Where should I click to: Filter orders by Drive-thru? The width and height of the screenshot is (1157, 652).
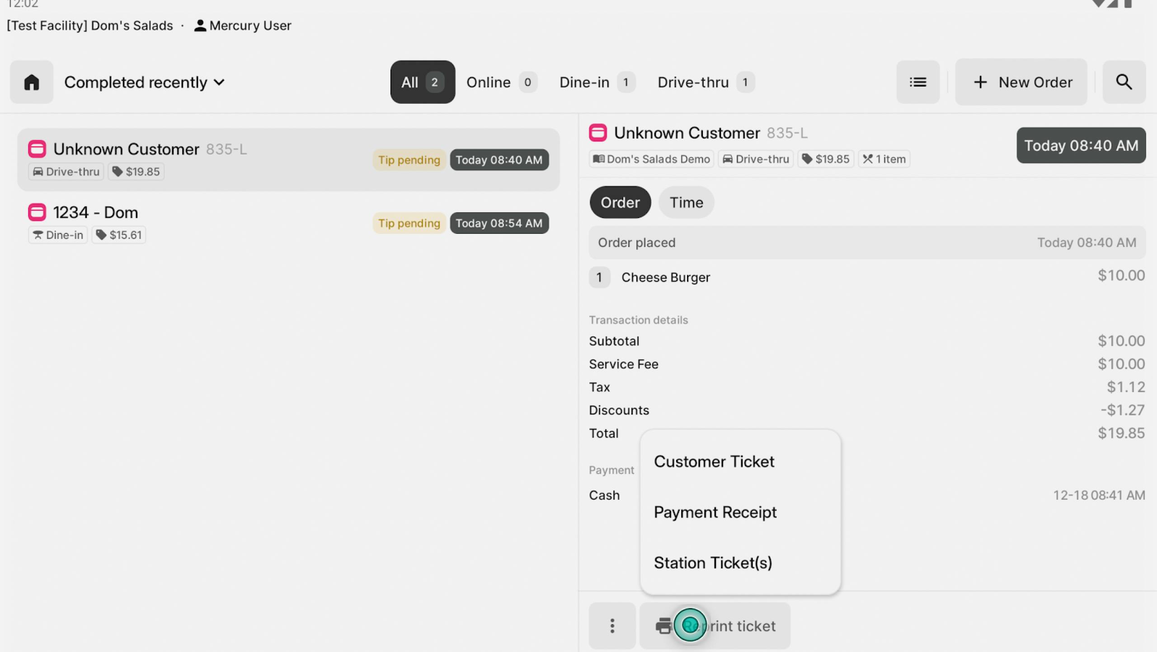coord(705,82)
